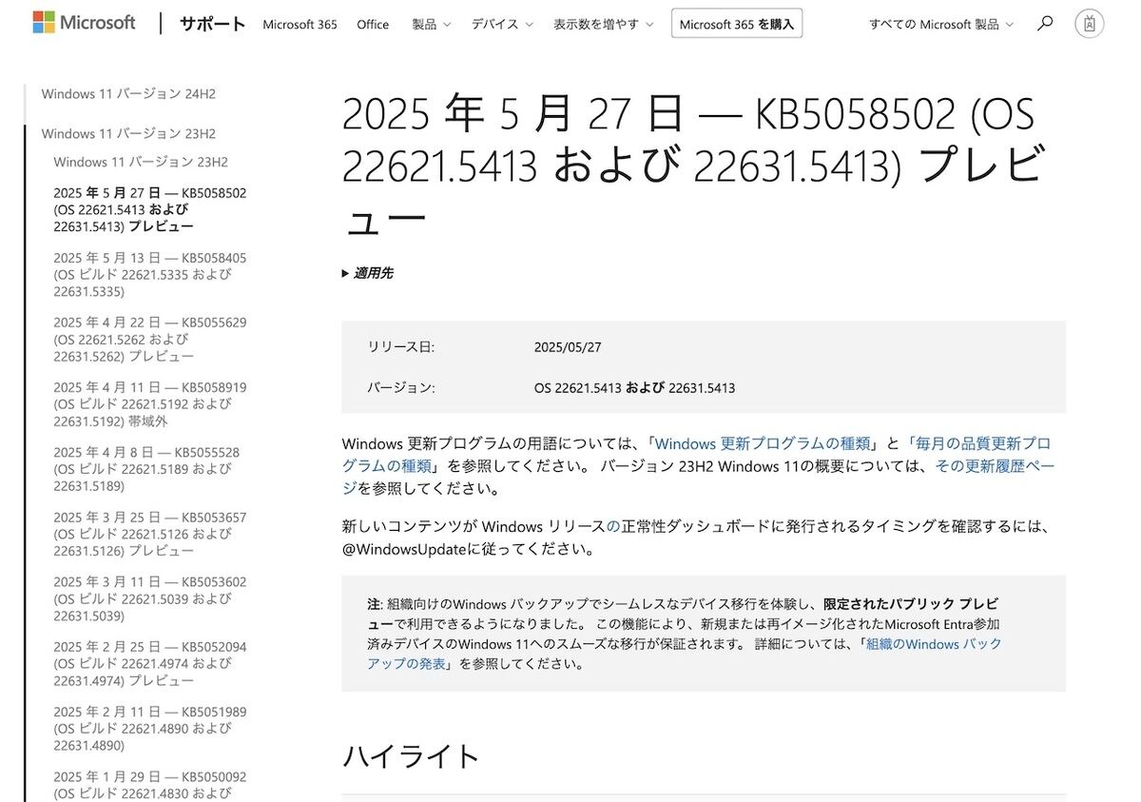
Task: Open the その更新履歴ページ link
Action: tap(699, 478)
